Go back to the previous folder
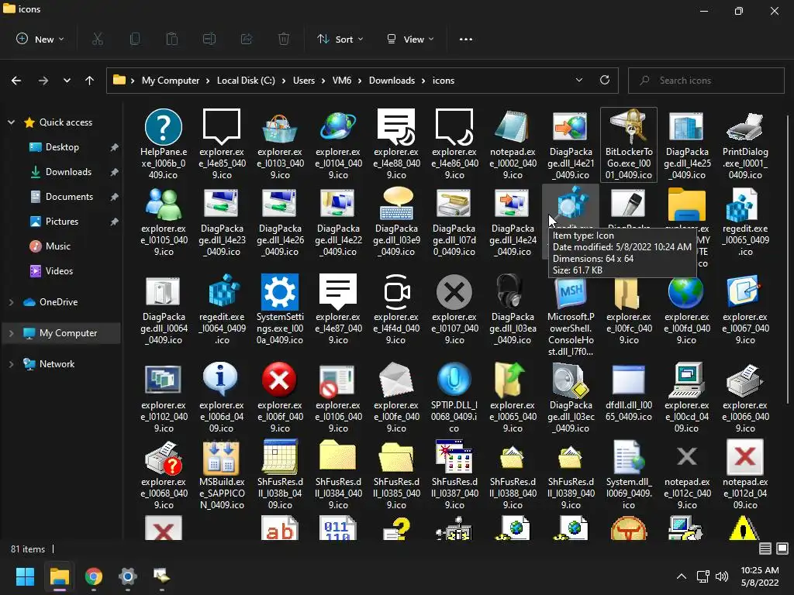 pos(16,80)
